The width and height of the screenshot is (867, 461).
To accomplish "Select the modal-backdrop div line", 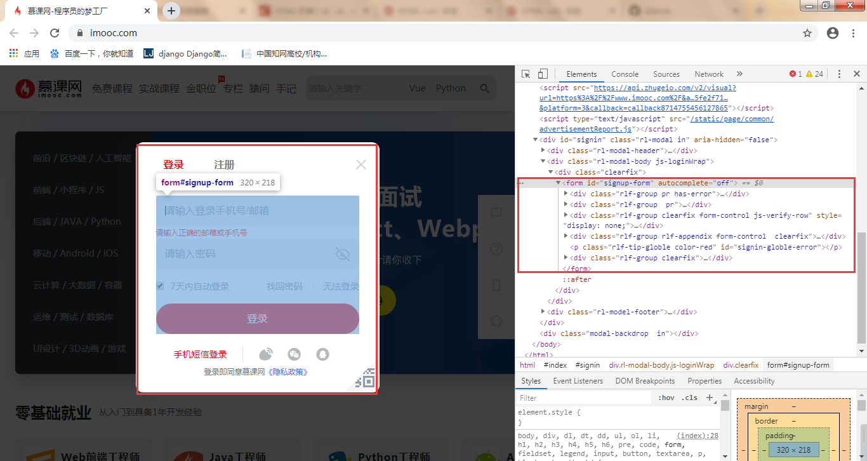I will (619, 333).
